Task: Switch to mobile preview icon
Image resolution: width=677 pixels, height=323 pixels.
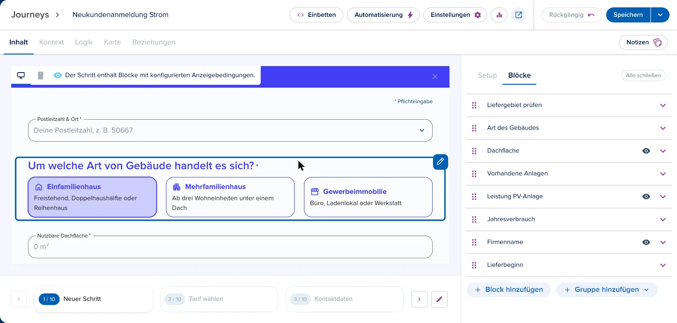Action: tap(41, 76)
